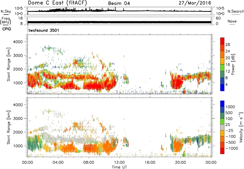Click grey segment of velocity colorbar
The image size is (244, 169).
[x=222, y=127]
